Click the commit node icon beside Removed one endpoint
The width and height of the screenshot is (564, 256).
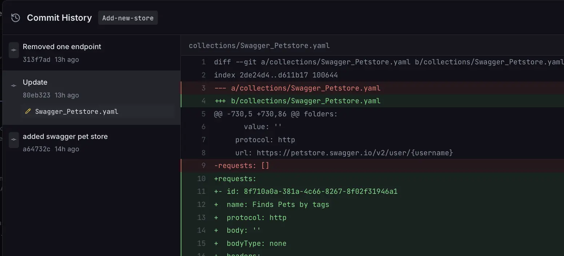tap(13, 50)
